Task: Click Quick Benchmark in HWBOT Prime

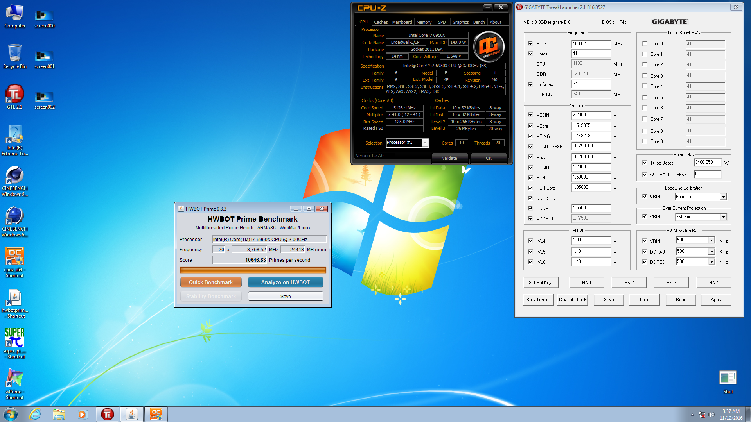Action: pos(211,282)
